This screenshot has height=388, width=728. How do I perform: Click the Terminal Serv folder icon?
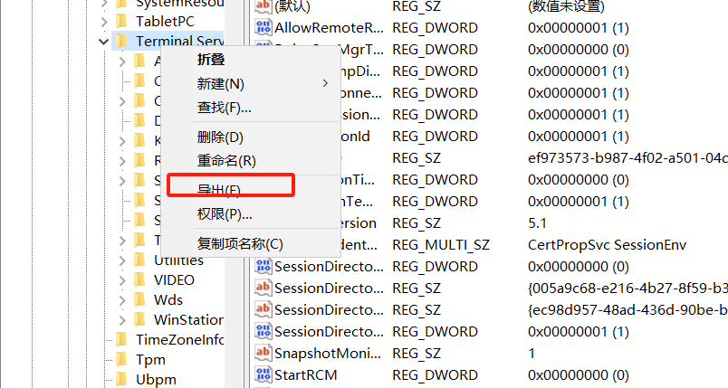tap(121, 42)
